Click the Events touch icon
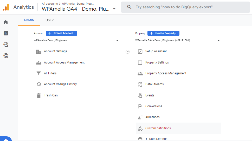 (x=140, y=95)
